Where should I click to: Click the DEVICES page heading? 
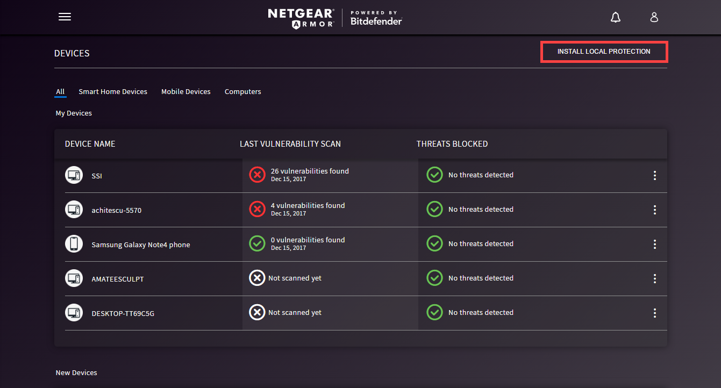(72, 54)
